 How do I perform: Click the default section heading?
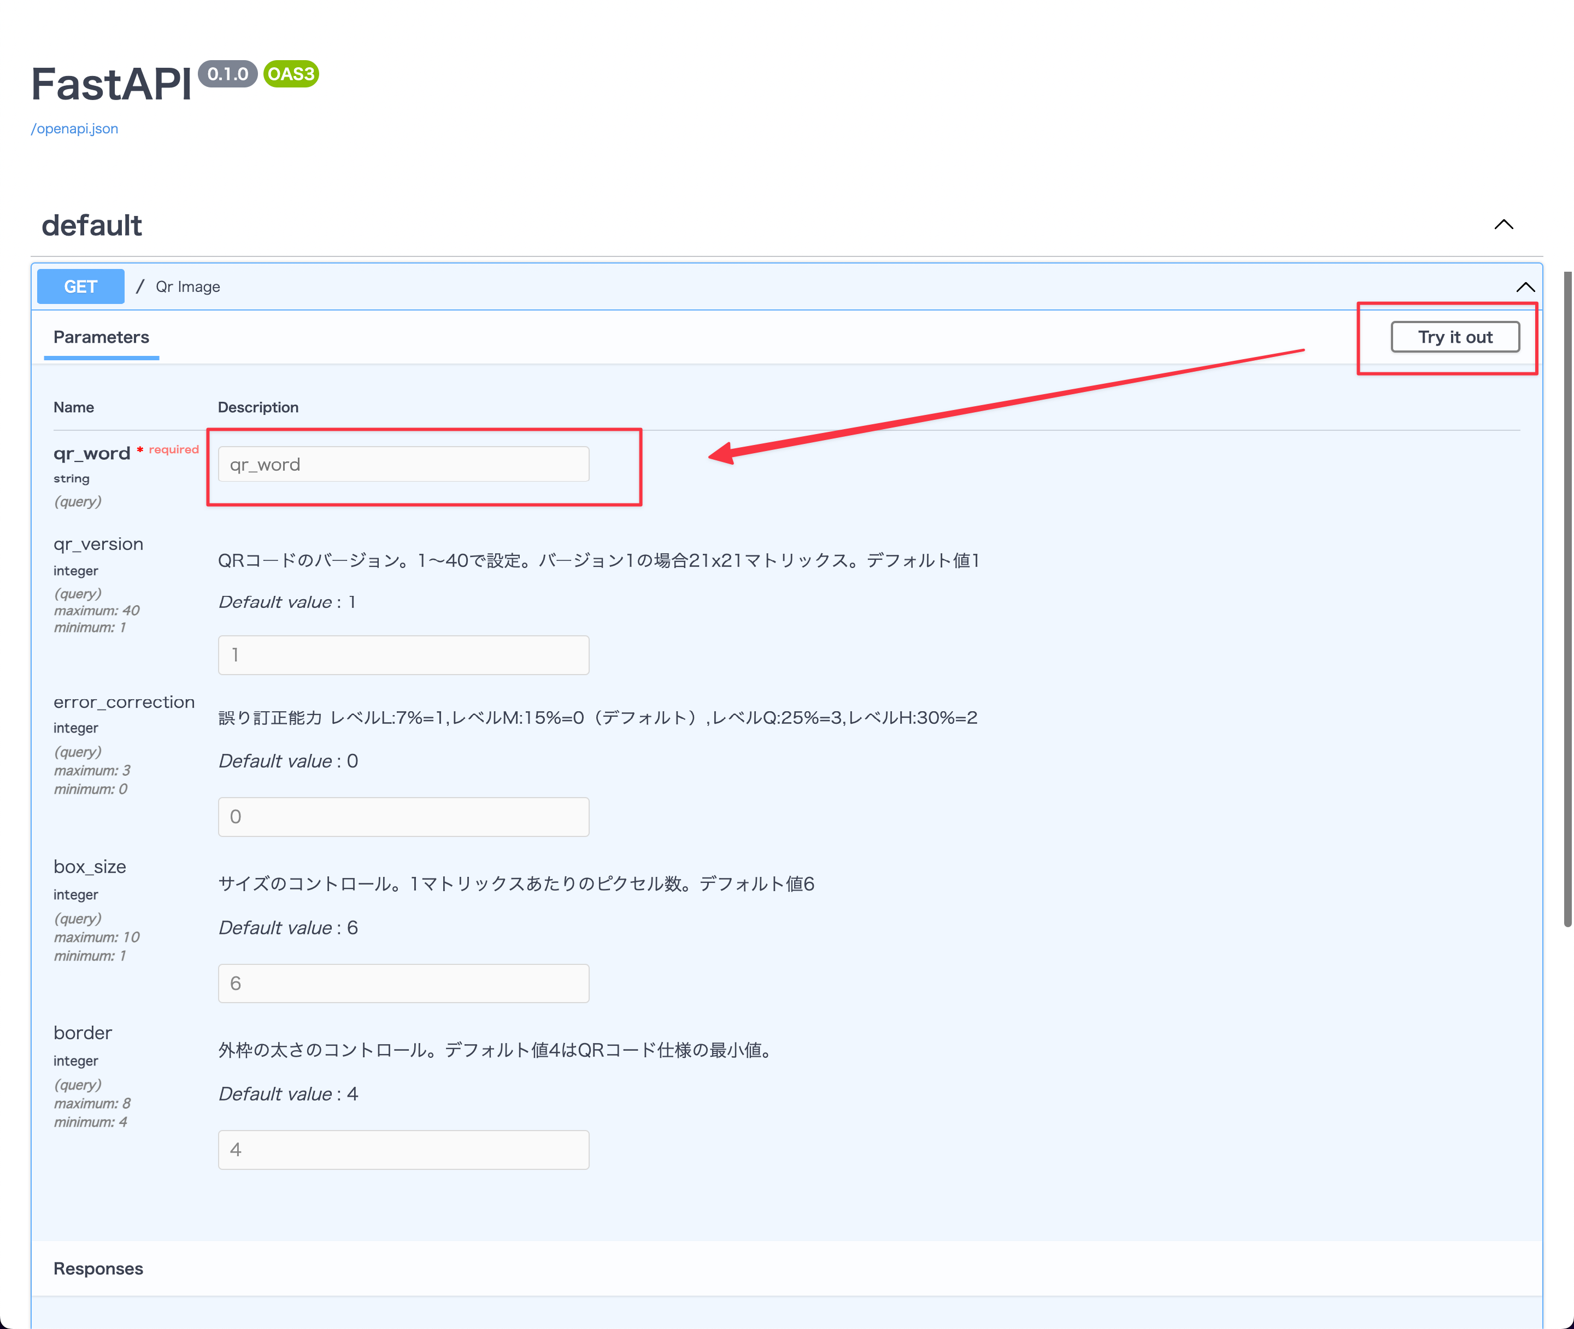point(92,225)
